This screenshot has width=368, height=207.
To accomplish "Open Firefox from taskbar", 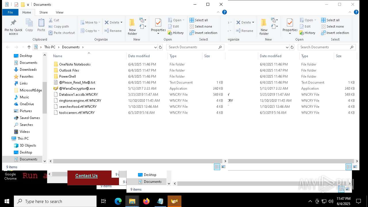I will coord(146,201).
